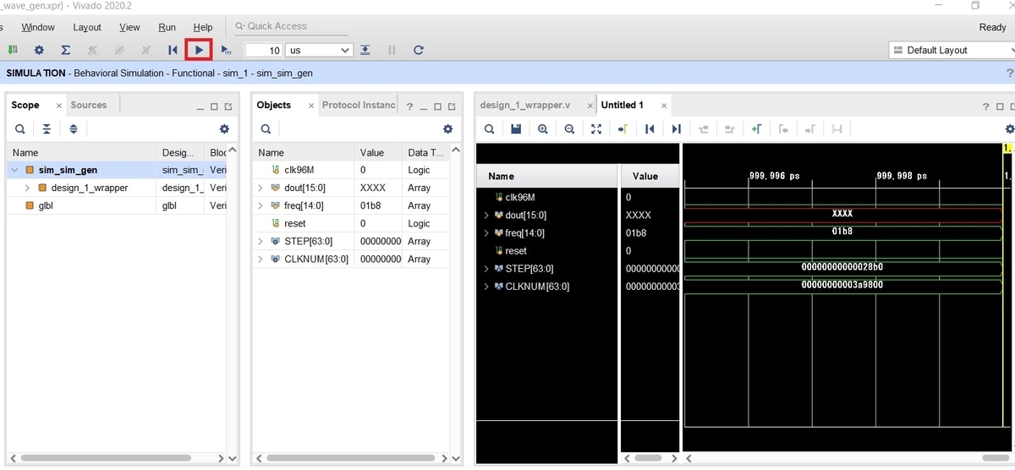Collapse the sim_sim_gen scope node
This screenshot has width=1015, height=470.
coord(14,170)
